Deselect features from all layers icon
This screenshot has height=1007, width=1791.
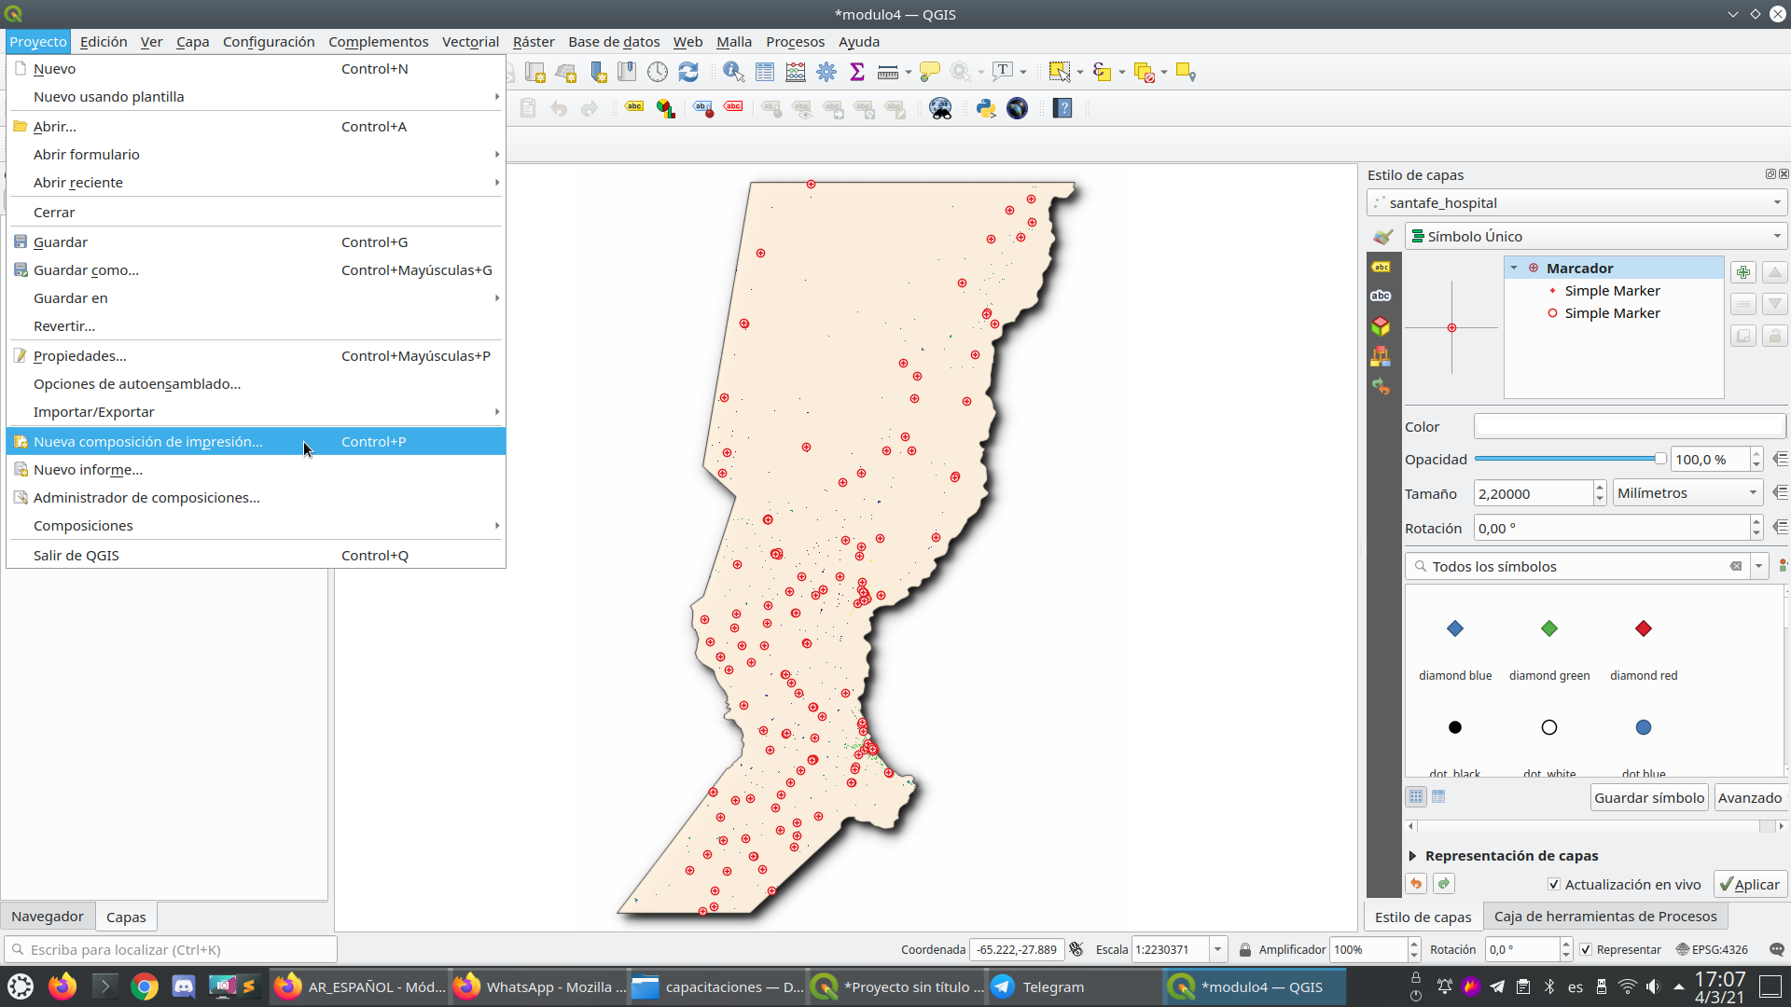click(x=1145, y=72)
